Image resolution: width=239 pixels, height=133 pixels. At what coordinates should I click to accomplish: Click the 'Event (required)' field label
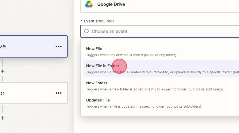click(97, 21)
